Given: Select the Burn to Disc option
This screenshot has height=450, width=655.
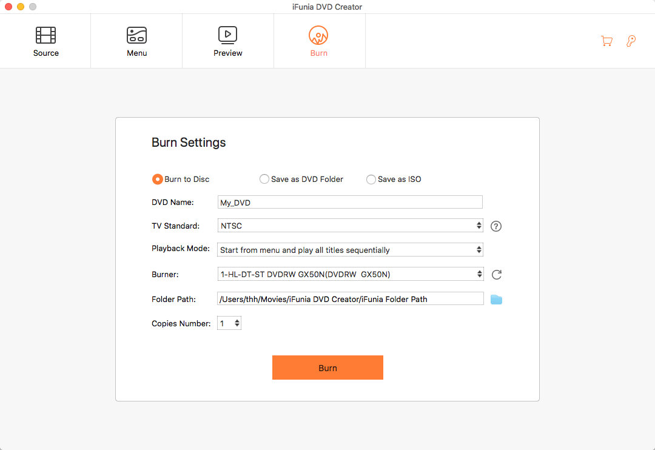Looking at the screenshot, I should (157, 179).
